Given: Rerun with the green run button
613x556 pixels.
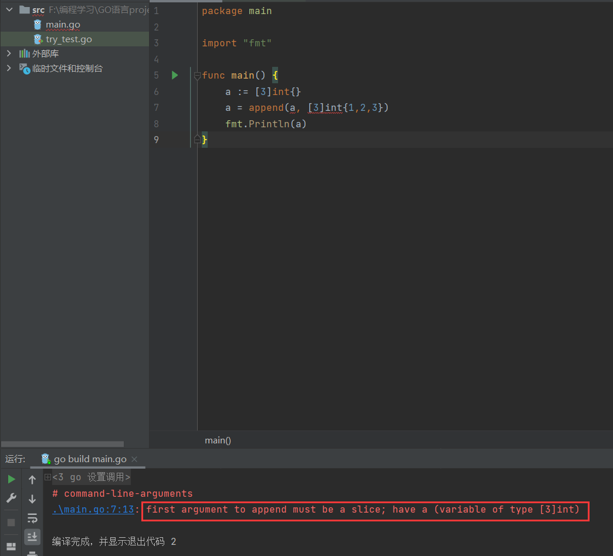Looking at the screenshot, I should coord(11,479).
